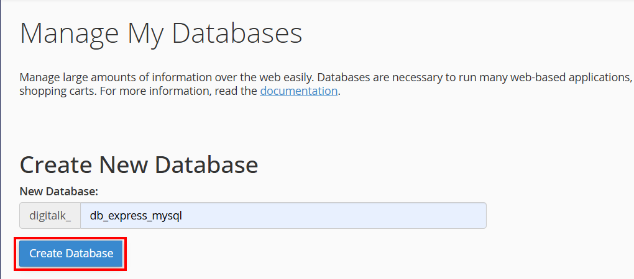Image resolution: width=634 pixels, height=279 pixels.
Task: Place cursor after db_express_mysql text
Action: [x=183, y=216]
